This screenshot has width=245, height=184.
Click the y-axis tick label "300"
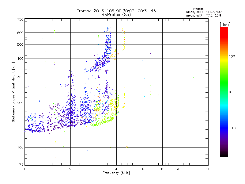click(20, 77)
